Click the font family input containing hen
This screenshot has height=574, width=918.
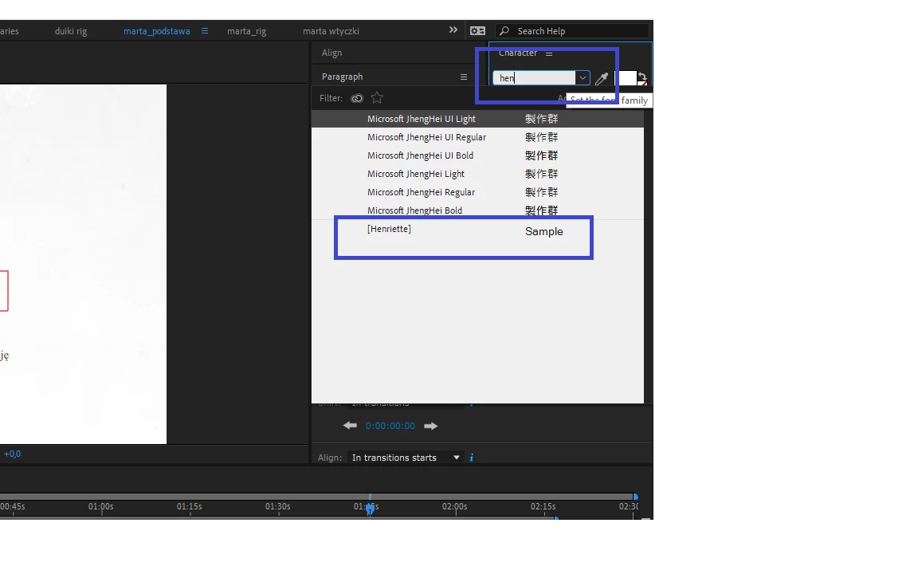tap(534, 78)
